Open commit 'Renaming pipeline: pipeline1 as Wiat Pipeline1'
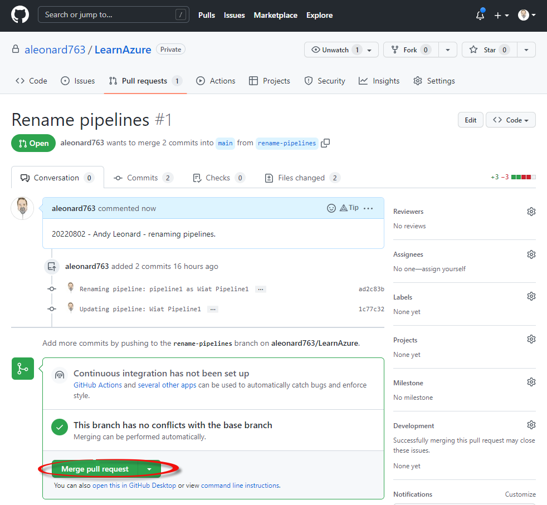 [164, 289]
